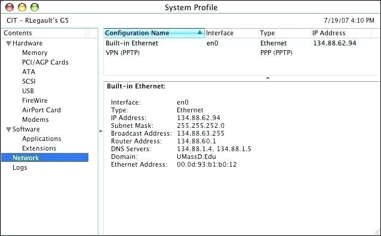Screen dimensions: 381x236
Task: Collapse the Software disclosure triangle
Action: click(9, 130)
